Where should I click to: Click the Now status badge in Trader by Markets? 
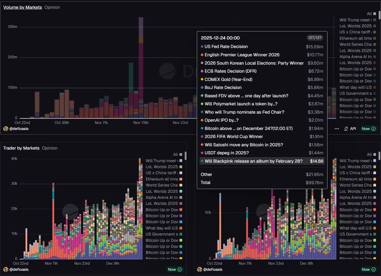coord(175,269)
